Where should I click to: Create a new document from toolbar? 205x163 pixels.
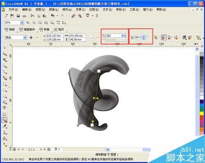point(6,16)
